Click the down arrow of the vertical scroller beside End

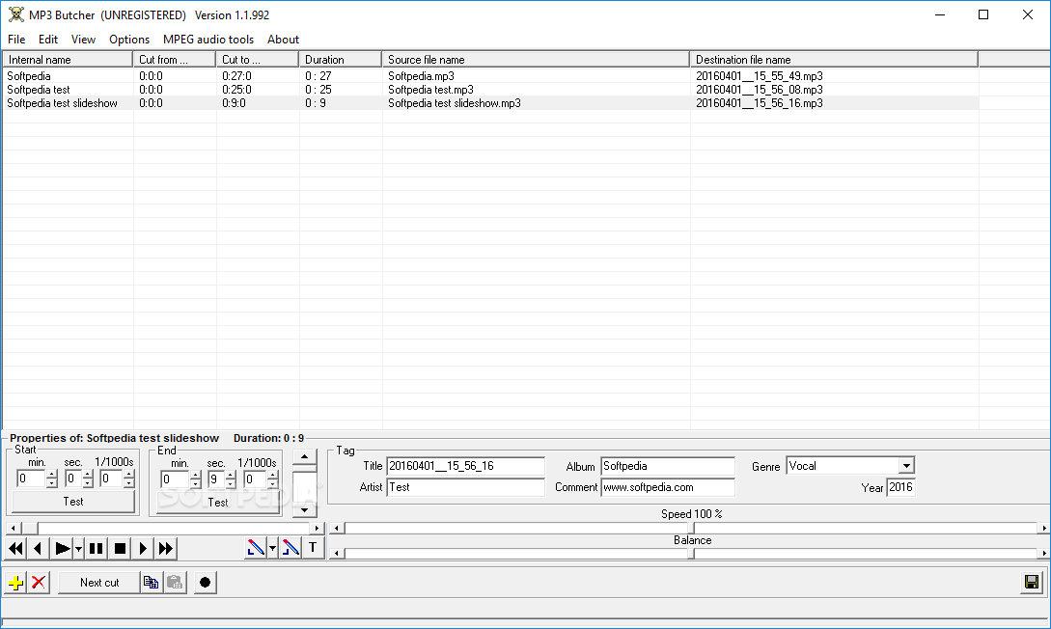tap(304, 509)
